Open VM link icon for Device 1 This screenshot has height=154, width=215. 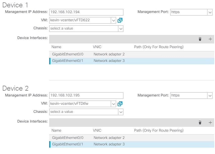click(120, 20)
